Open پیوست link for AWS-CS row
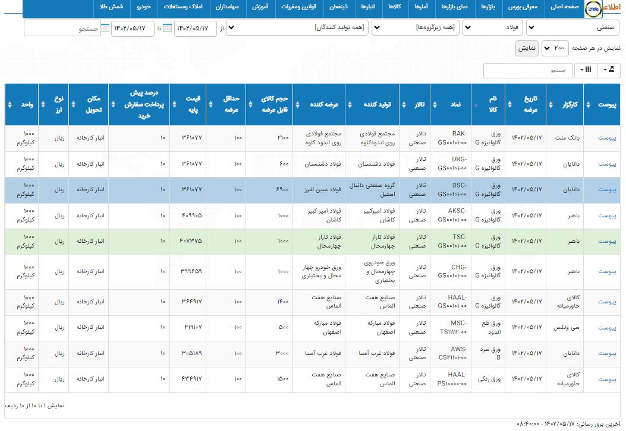 pos(607,354)
